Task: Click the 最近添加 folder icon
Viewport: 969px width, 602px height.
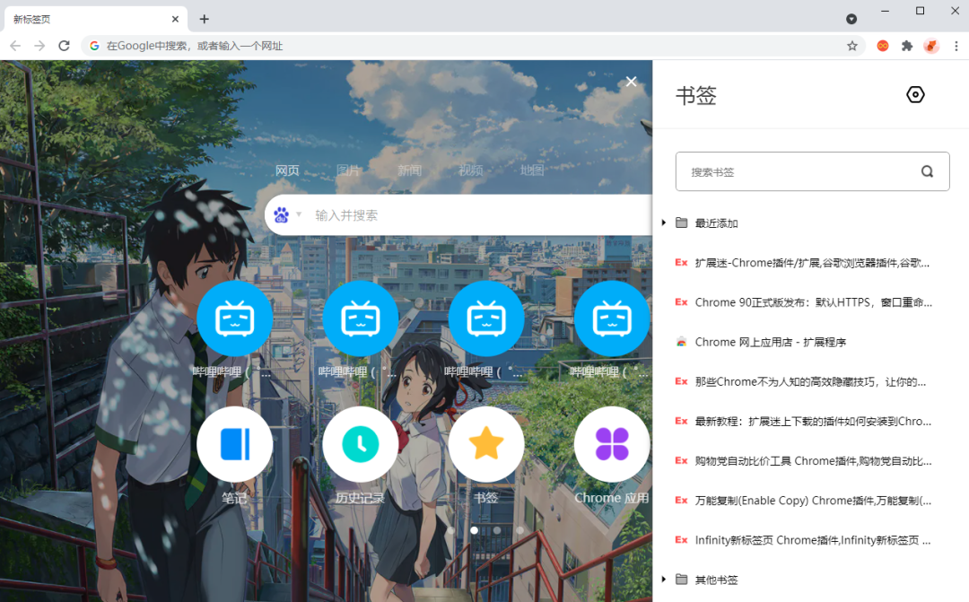Action: pos(682,222)
